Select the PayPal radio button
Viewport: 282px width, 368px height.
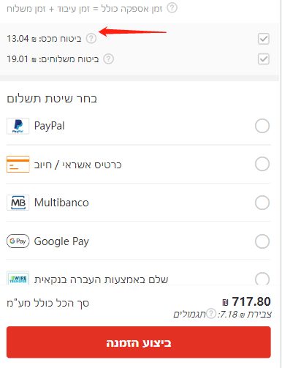click(262, 126)
